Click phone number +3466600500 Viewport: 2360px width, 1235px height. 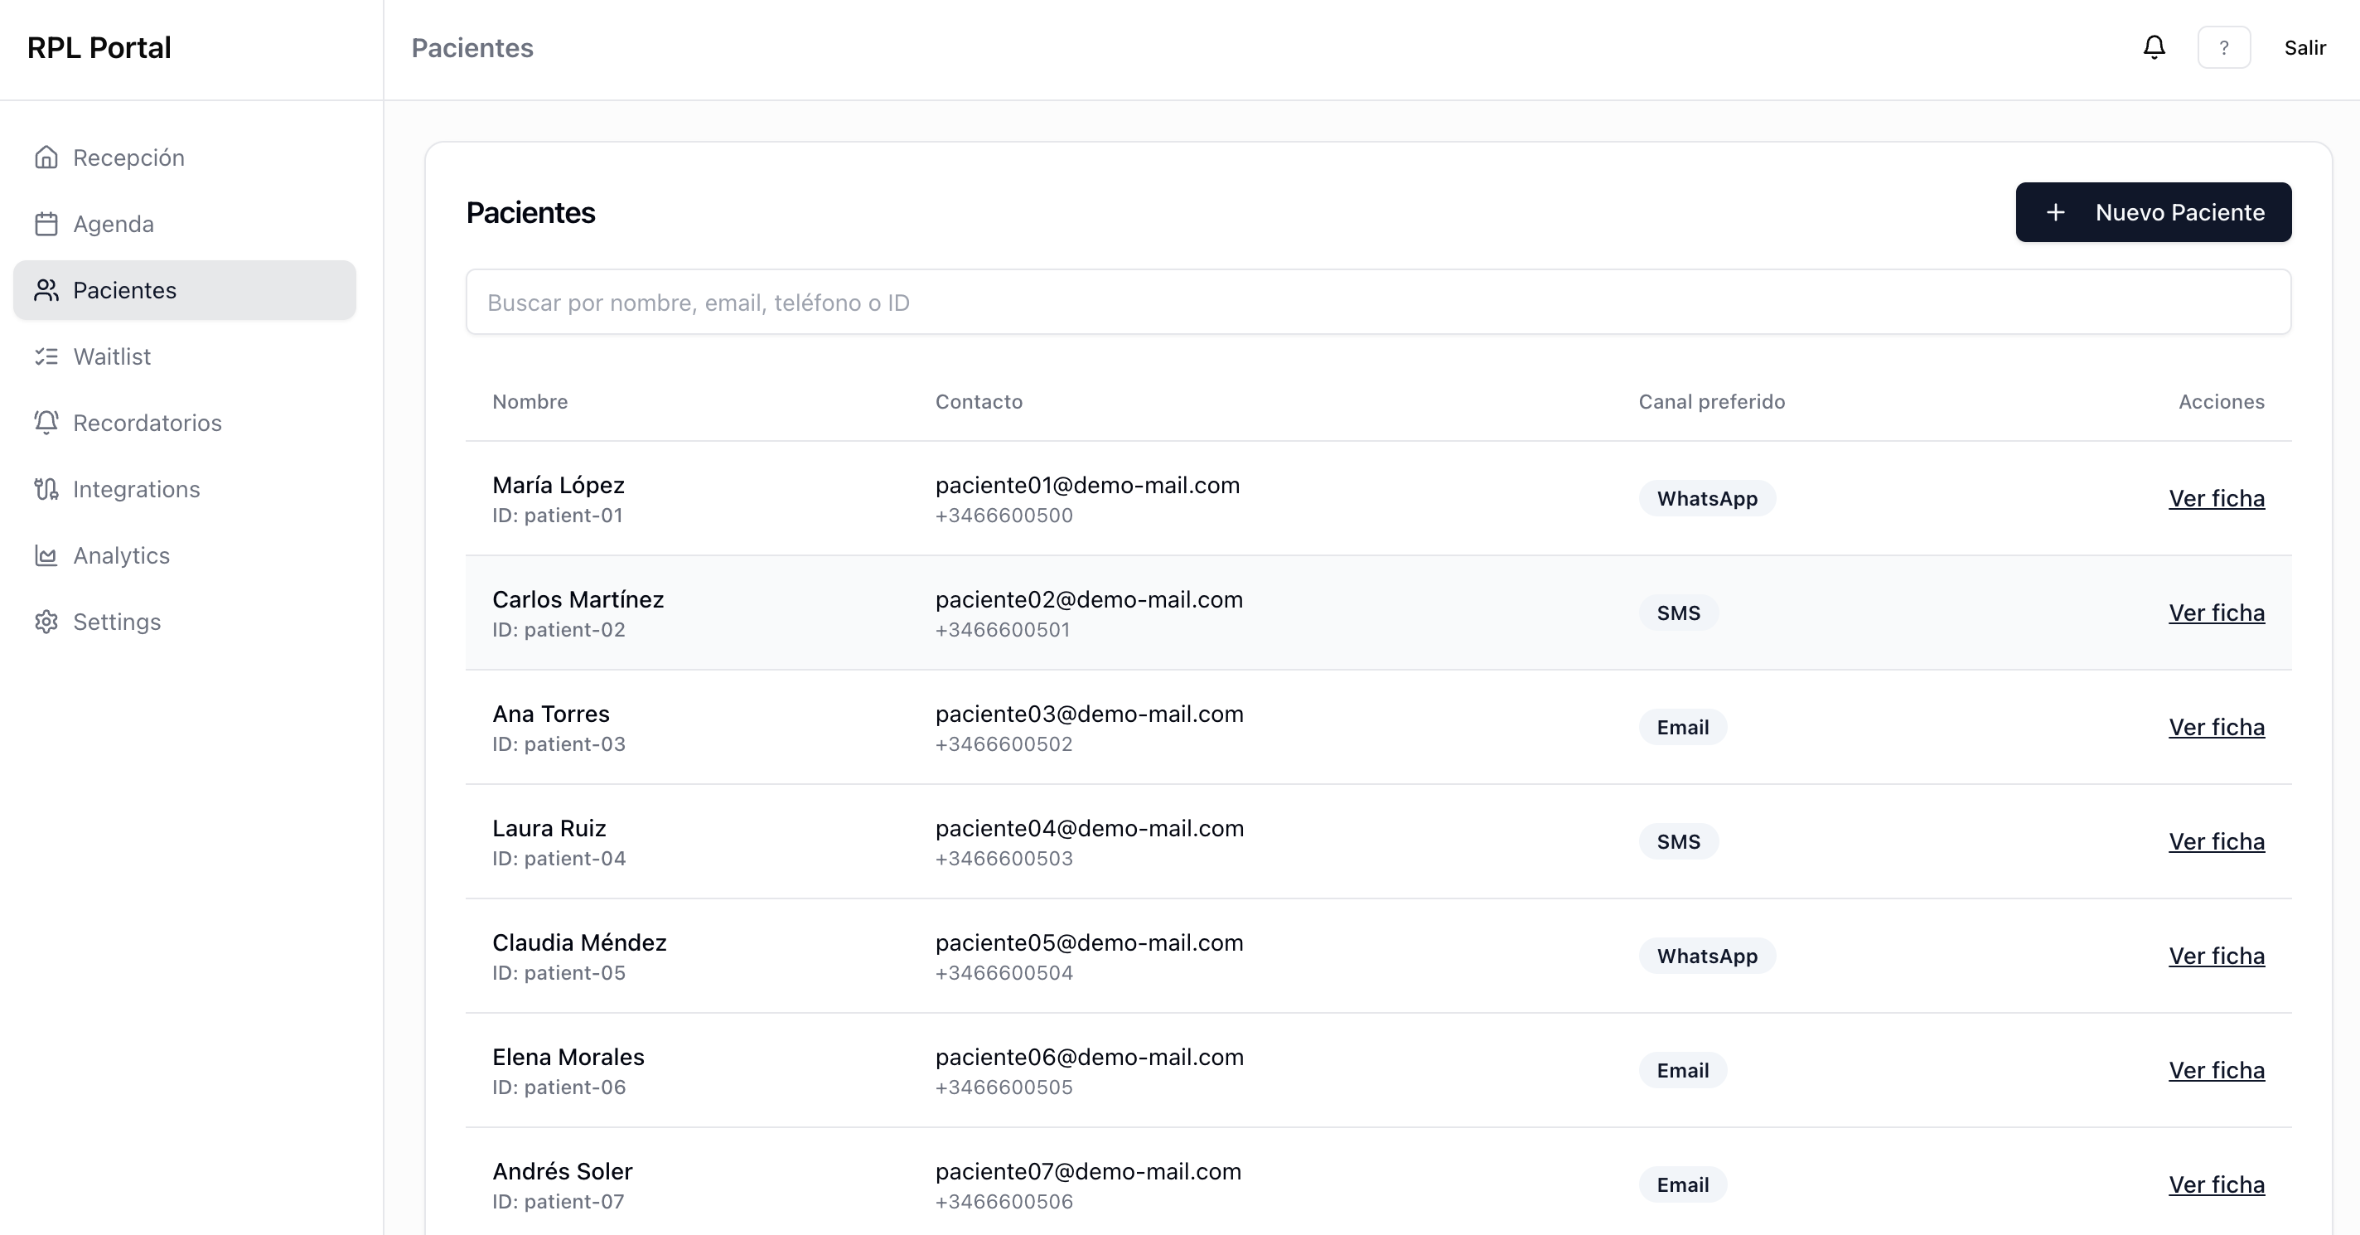coord(1004,516)
